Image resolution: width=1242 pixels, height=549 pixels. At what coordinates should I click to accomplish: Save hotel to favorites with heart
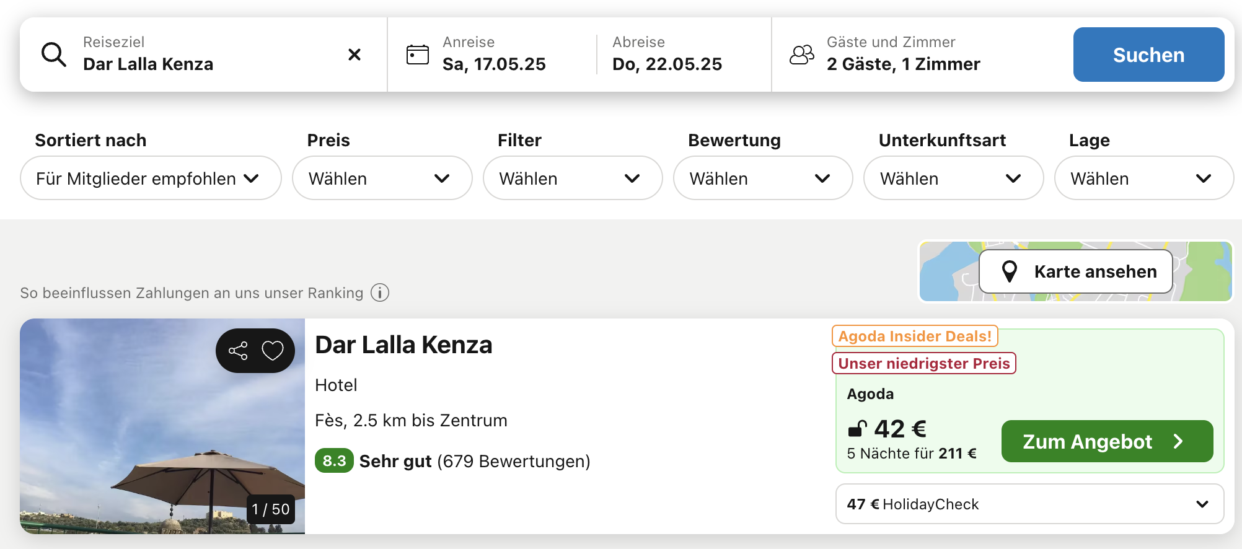pyautogui.click(x=273, y=351)
